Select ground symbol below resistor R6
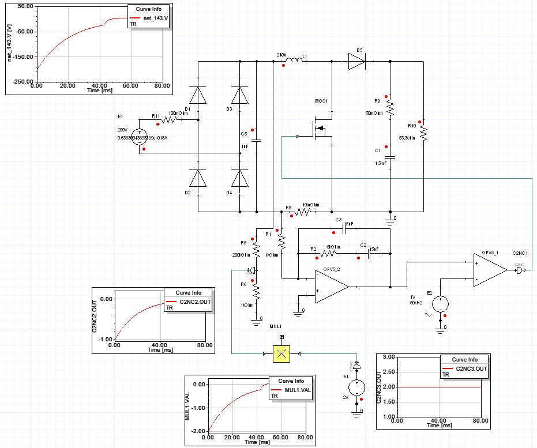The width and height of the screenshot is (537, 448). [256, 322]
